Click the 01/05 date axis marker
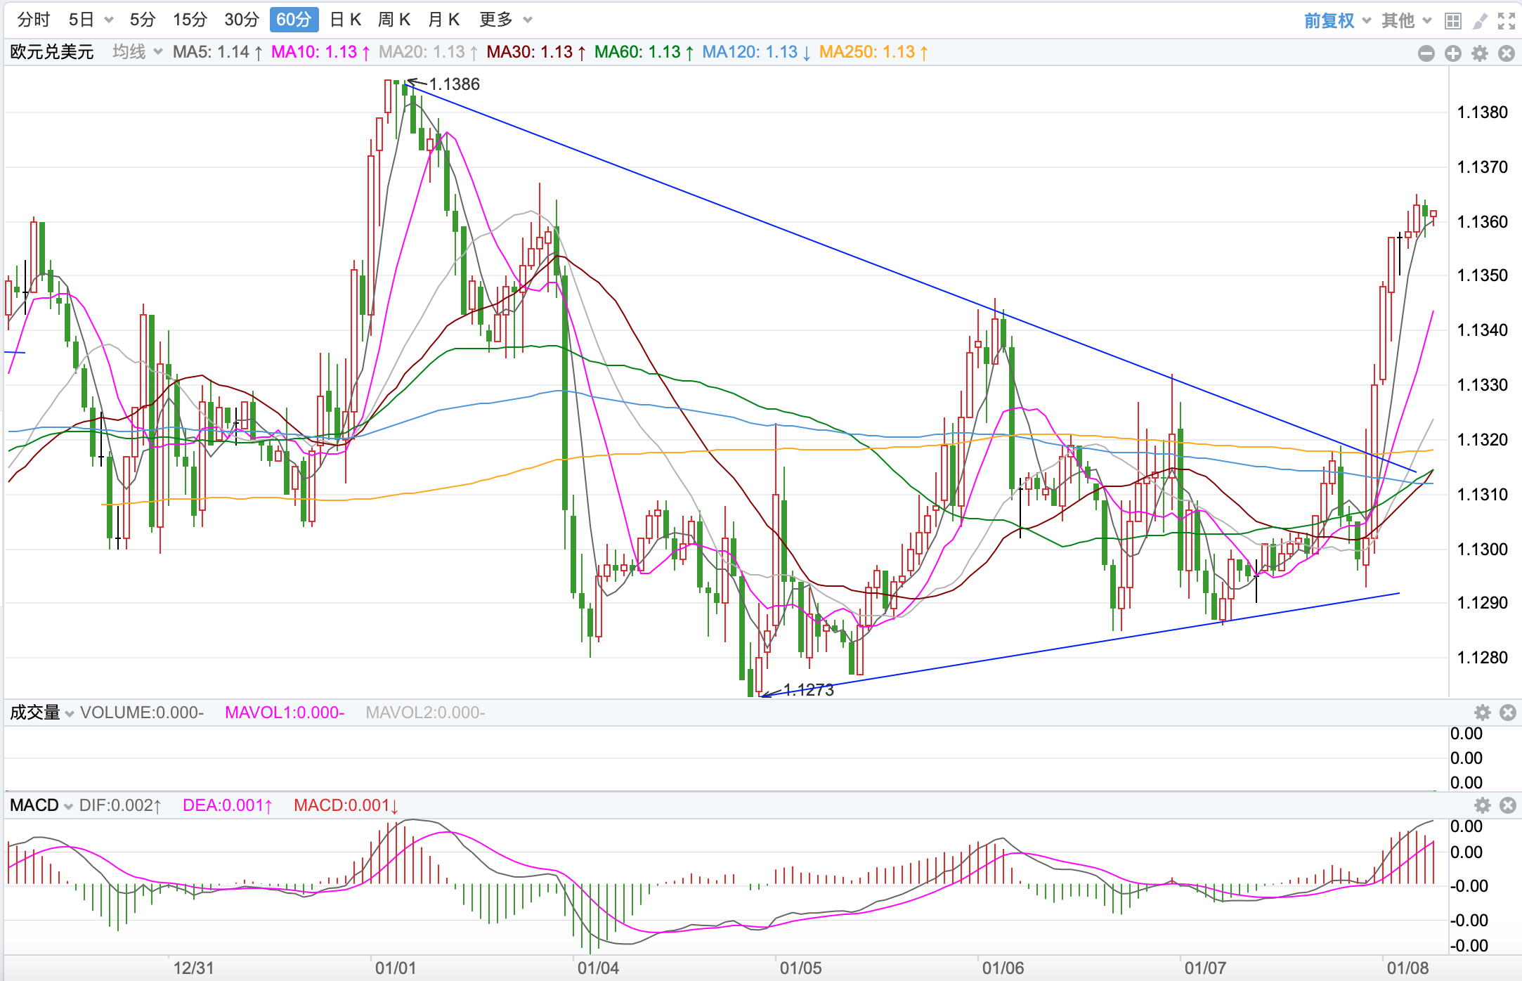1522x981 pixels. coord(800,968)
